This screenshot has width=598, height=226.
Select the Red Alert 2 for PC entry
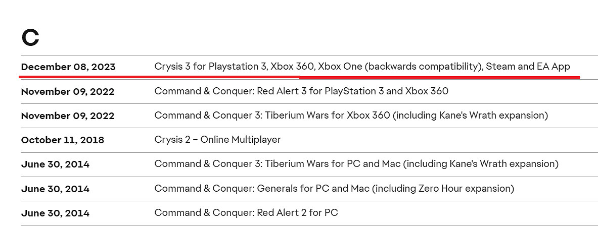[246, 213]
